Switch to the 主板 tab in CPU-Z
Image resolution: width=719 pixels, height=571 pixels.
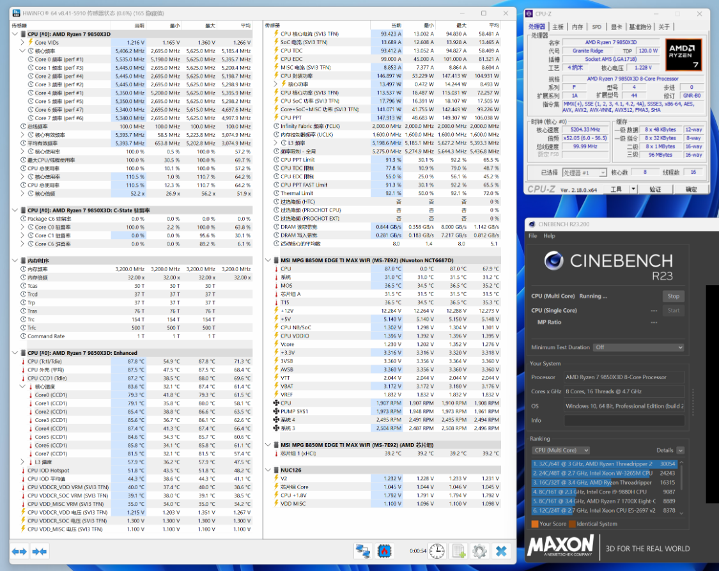click(557, 27)
